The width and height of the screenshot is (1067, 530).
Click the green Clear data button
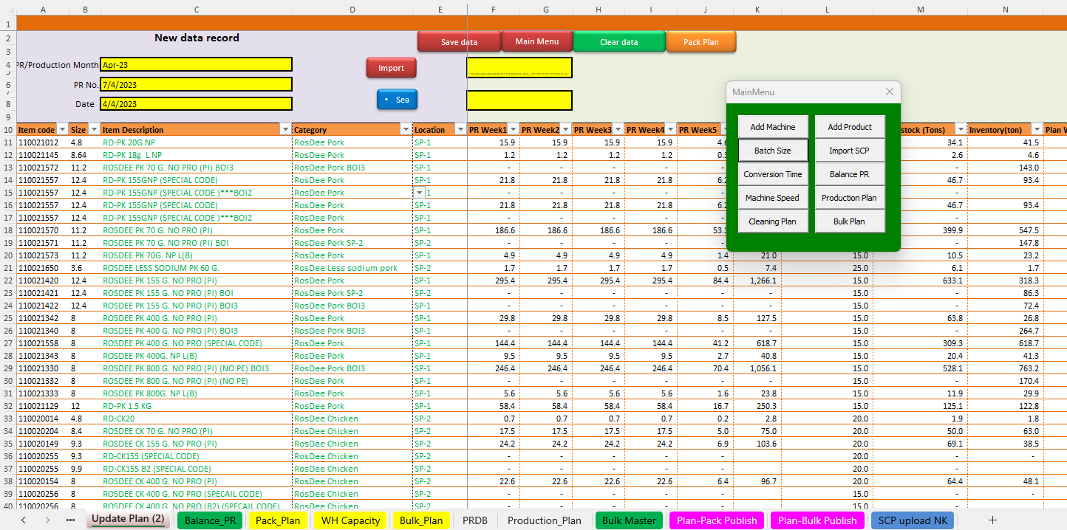[618, 42]
